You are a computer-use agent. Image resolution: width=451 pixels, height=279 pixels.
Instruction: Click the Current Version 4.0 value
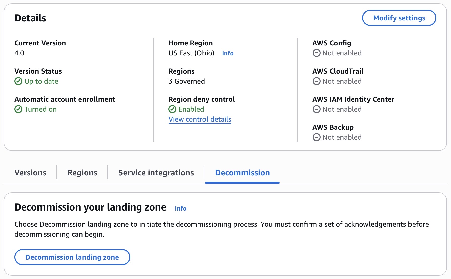point(19,53)
